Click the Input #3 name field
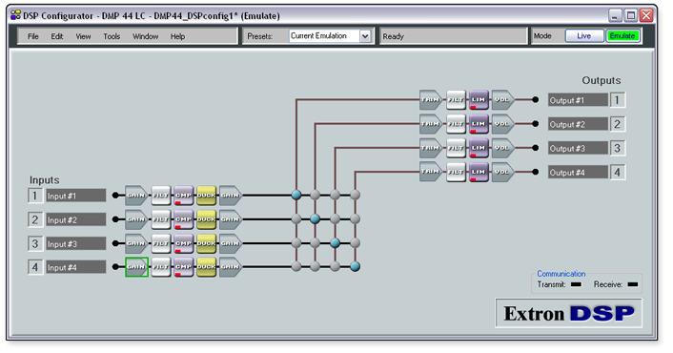 [x=76, y=243]
